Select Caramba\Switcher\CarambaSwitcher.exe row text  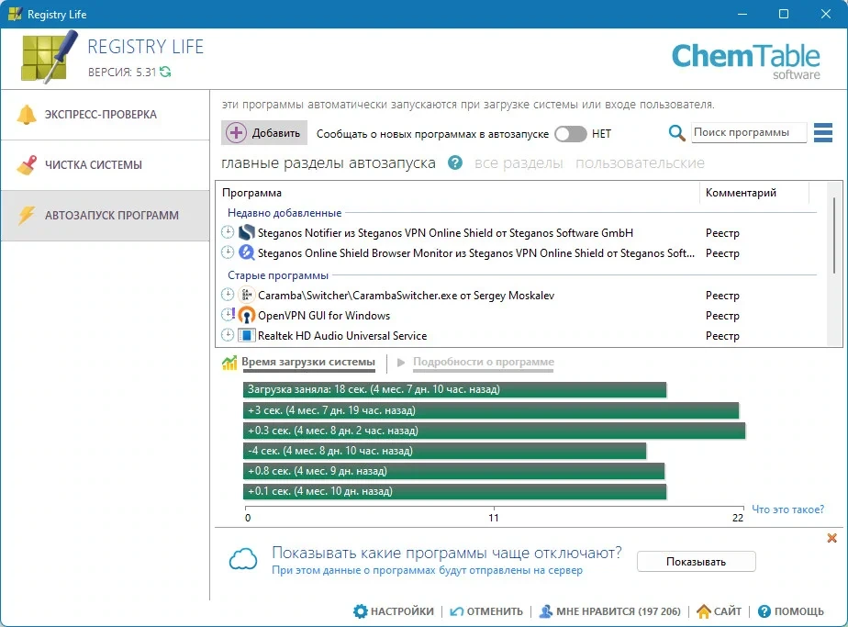click(407, 295)
